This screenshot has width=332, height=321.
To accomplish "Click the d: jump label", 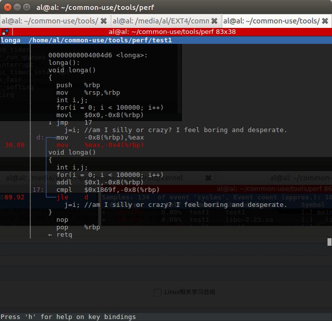I will click(x=40, y=138).
